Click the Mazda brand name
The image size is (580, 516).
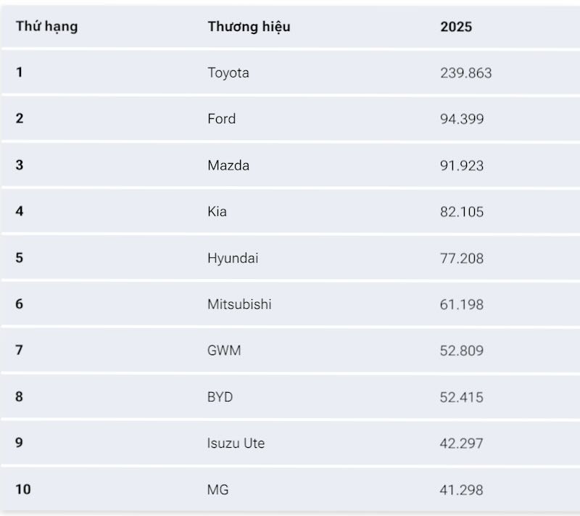228,165
